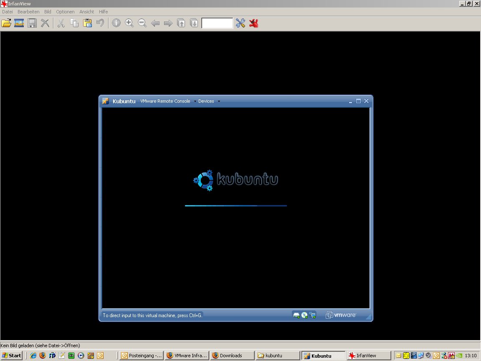
Task: Zoom out with the minus magnifier
Action: click(x=142, y=23)
